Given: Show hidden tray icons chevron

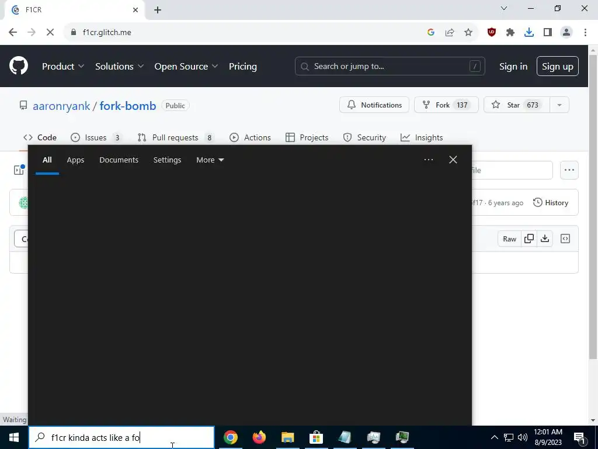Looking at the screenshot, I should [x=494, y=437].
